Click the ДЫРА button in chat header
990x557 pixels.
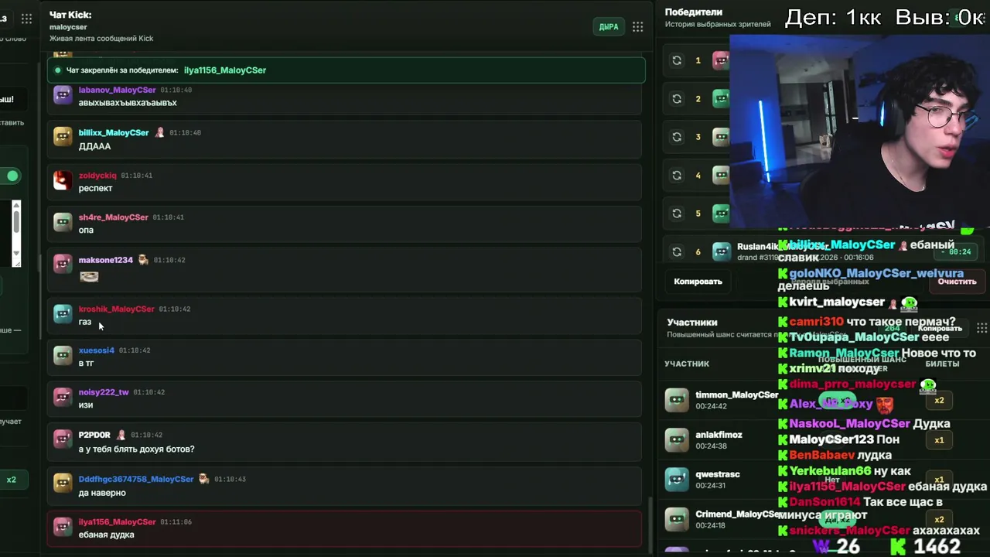[x=609, y=27]
